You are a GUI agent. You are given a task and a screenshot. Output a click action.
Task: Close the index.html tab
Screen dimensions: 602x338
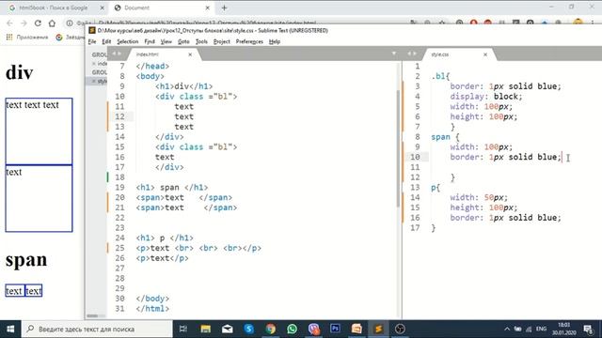(x=190, y=54)
